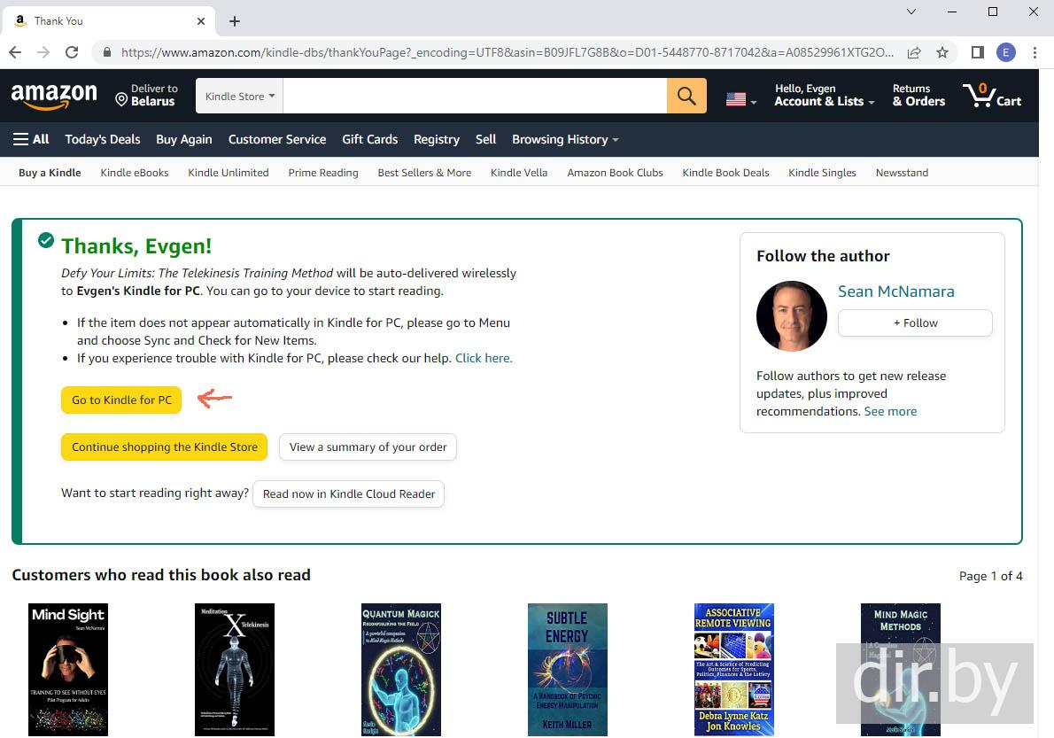Click the orange search magnifier button
The height and width of the screenshot is (738, 1054).
point(686,96)
